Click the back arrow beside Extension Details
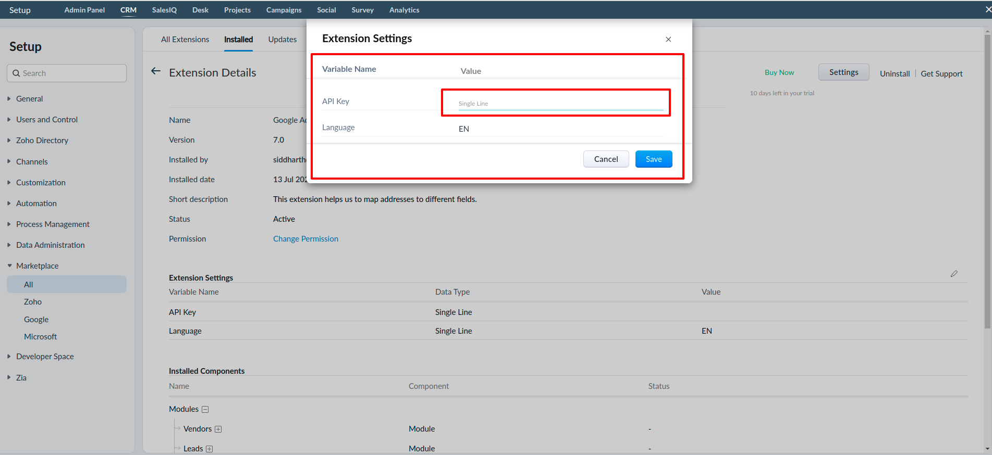 coord(156,71)
